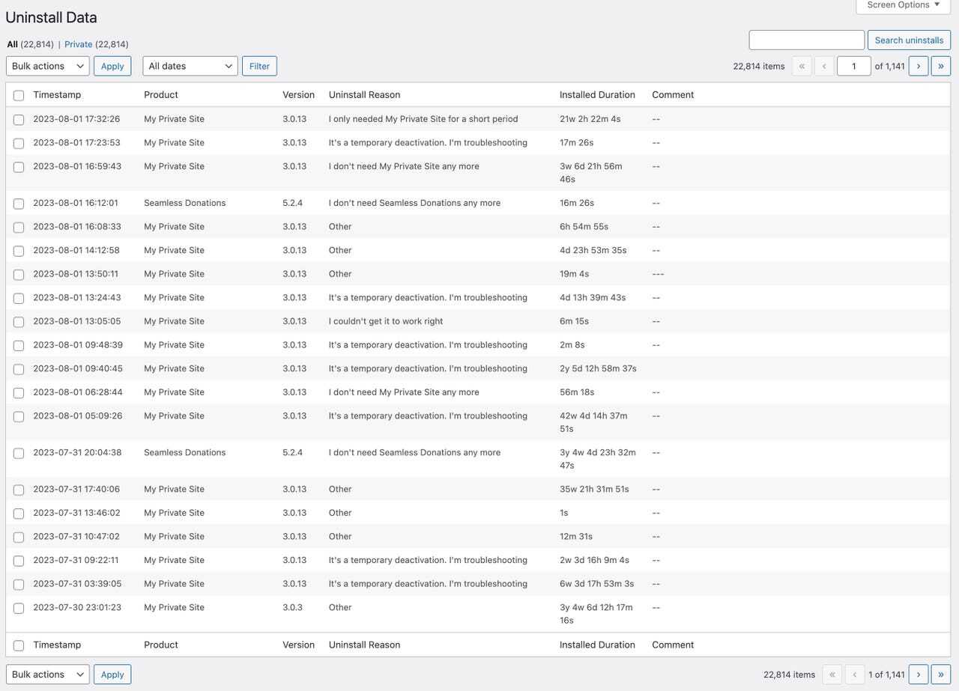This screenshot has height=691, width=959.
Task: Click the bottom Apply button
Action: pyautogui.click(x=112, y=675)
